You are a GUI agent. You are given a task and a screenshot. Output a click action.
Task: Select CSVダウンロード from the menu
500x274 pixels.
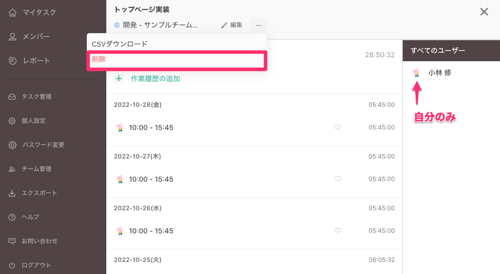click(120, 44)
